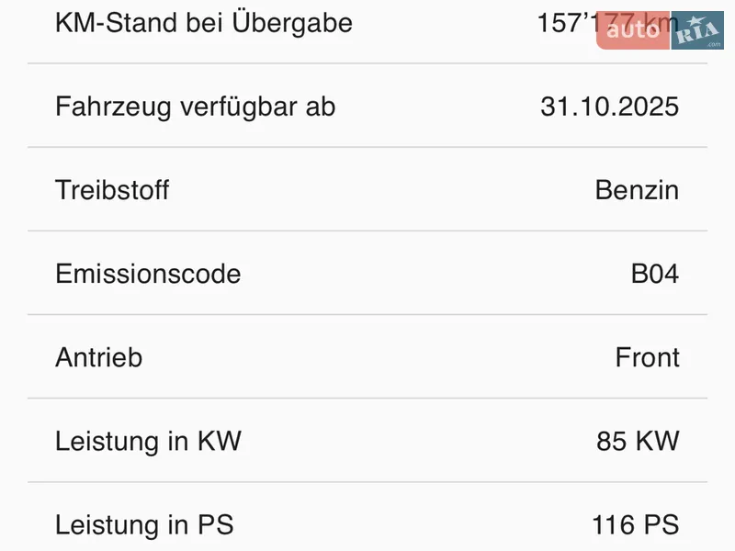
Task: Click the red auto logo badge
Action: coord(634,30)
